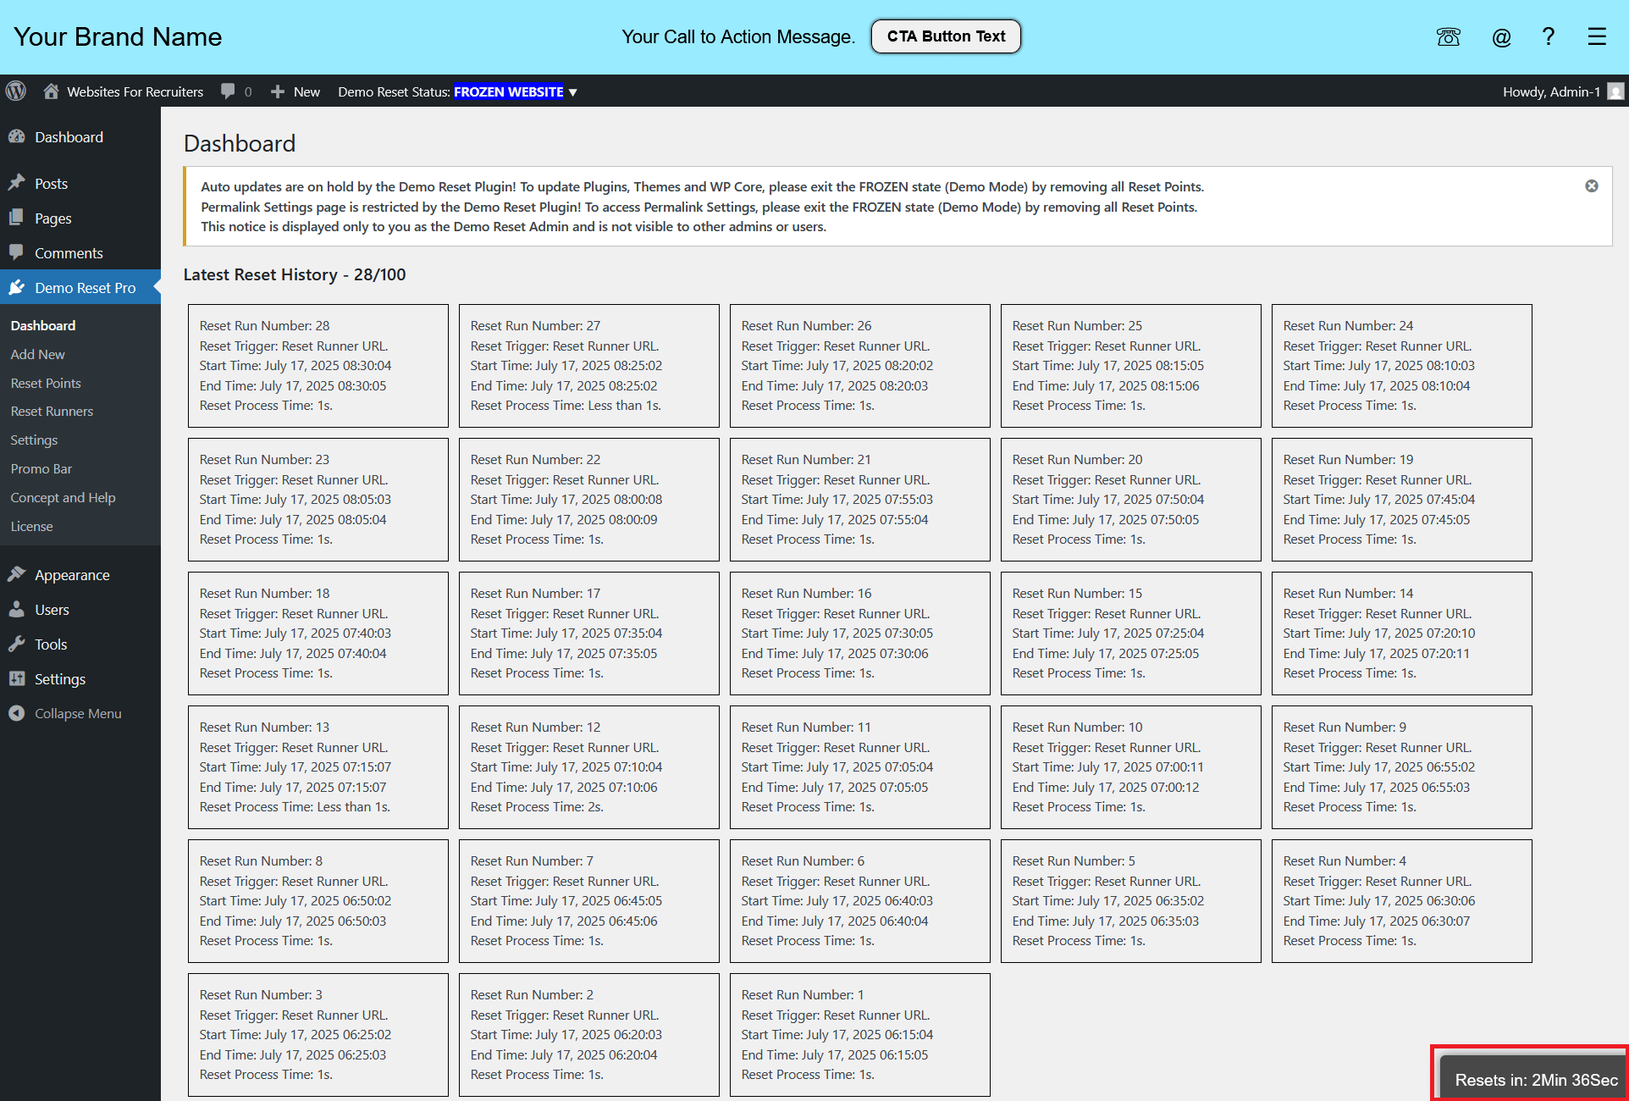Expand the Demo Reset Status dropdown arrow
Screen dimensions: 1629x1101
(573, 92)
